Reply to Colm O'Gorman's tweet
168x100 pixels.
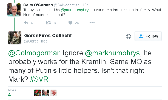pos(26,23)
